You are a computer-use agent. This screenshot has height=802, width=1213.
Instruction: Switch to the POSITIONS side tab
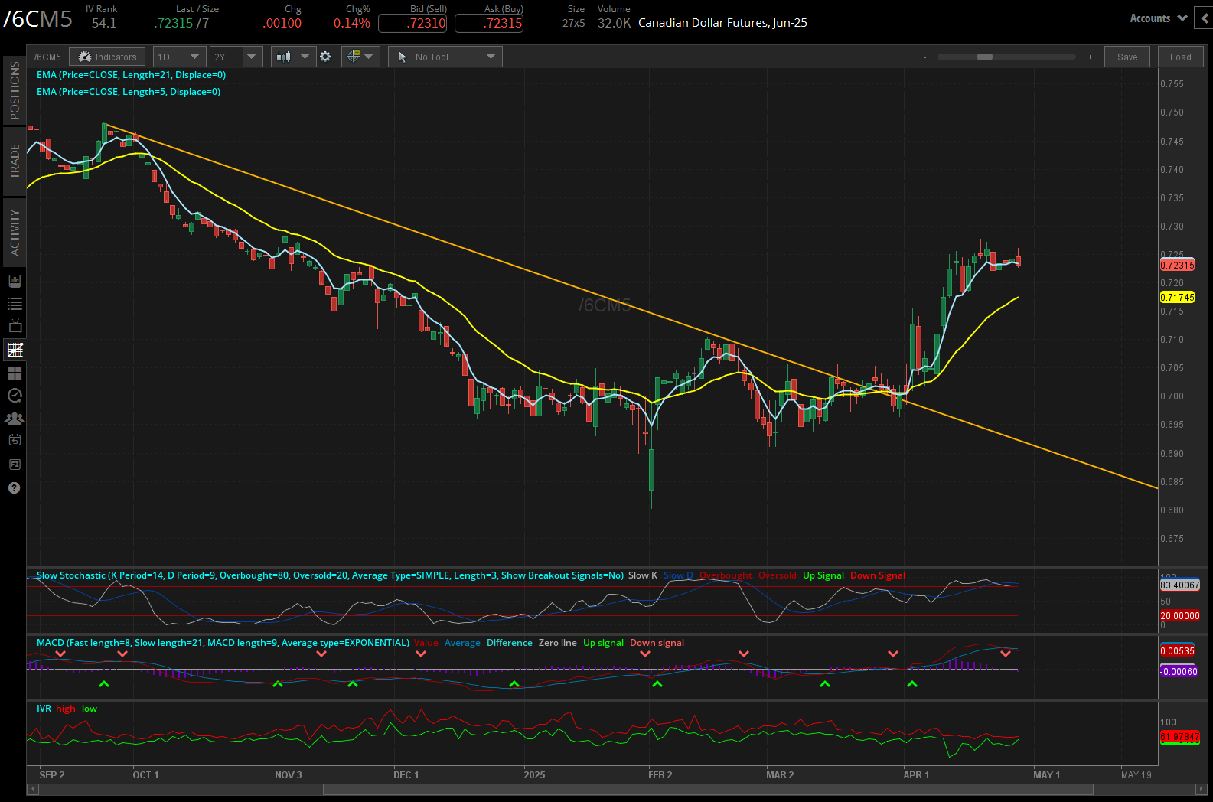pos(15,90)
